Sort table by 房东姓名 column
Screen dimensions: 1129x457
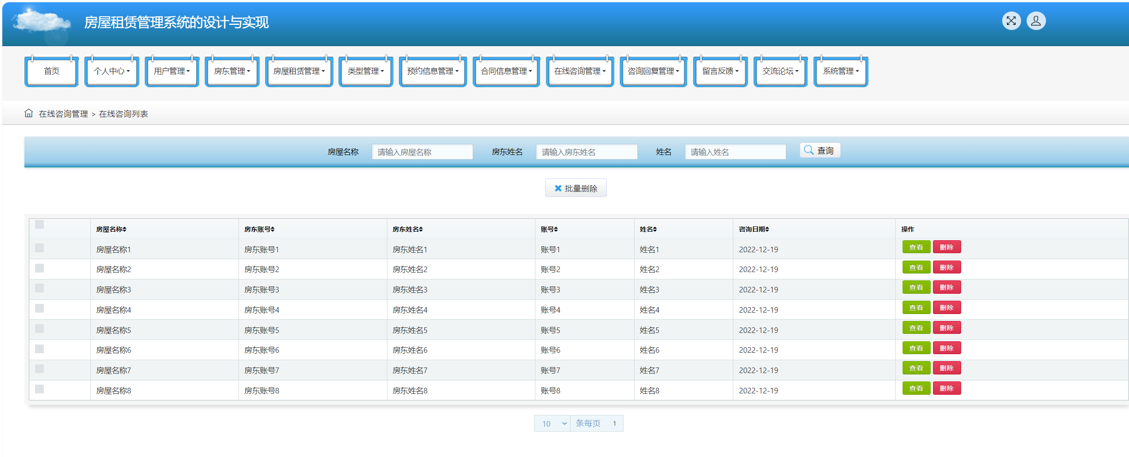tap(408, 229)
